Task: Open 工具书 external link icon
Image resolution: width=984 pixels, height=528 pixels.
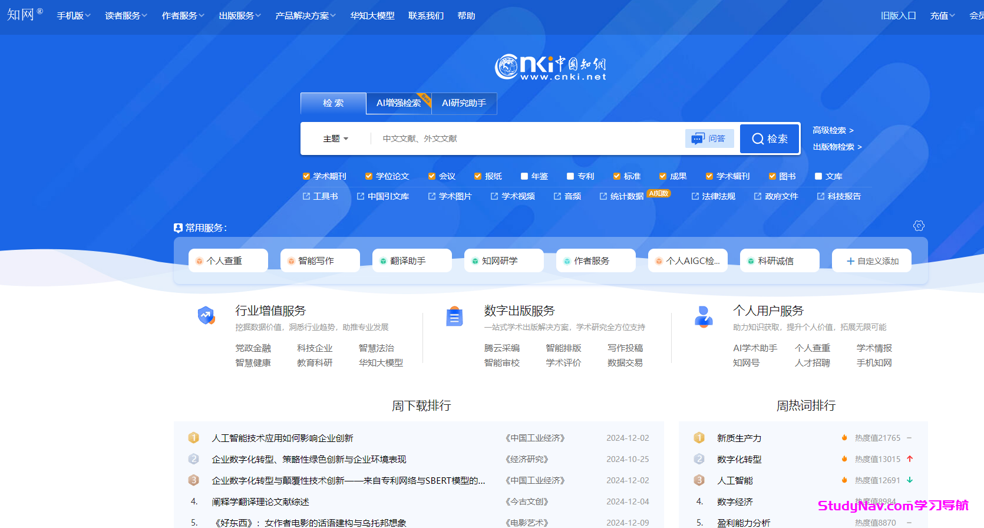Action: (306, 196)
